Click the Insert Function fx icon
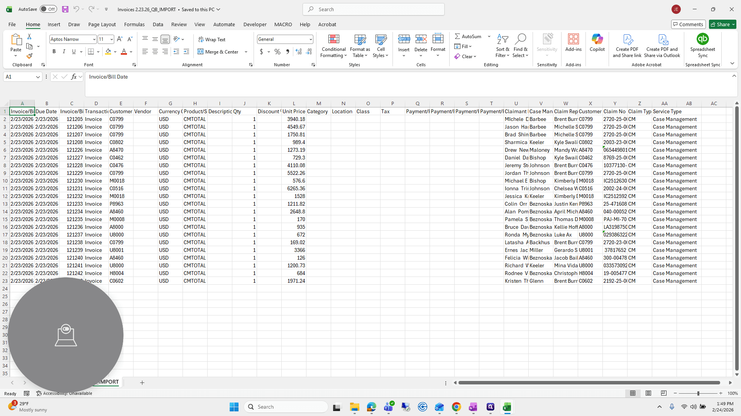 coord(74,77)
